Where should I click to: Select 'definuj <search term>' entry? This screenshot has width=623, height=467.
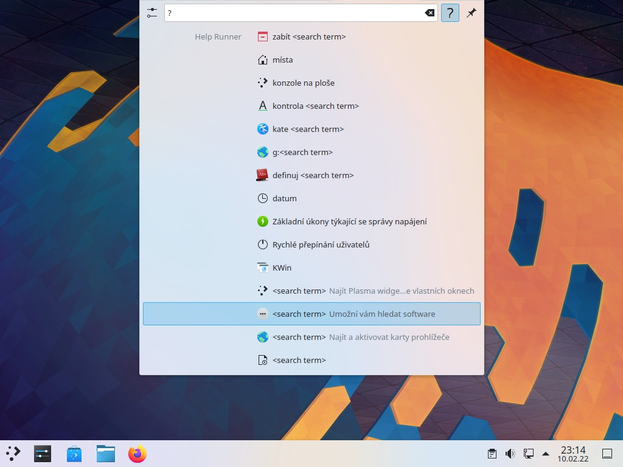(313, 175)
